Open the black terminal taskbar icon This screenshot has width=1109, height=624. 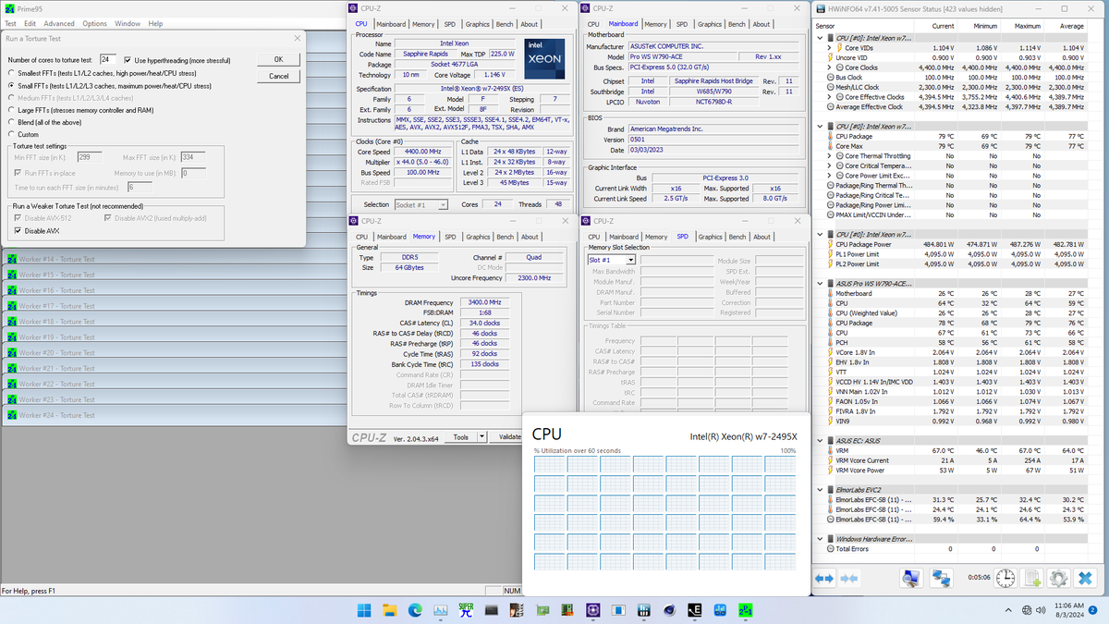tap(492, 610)
